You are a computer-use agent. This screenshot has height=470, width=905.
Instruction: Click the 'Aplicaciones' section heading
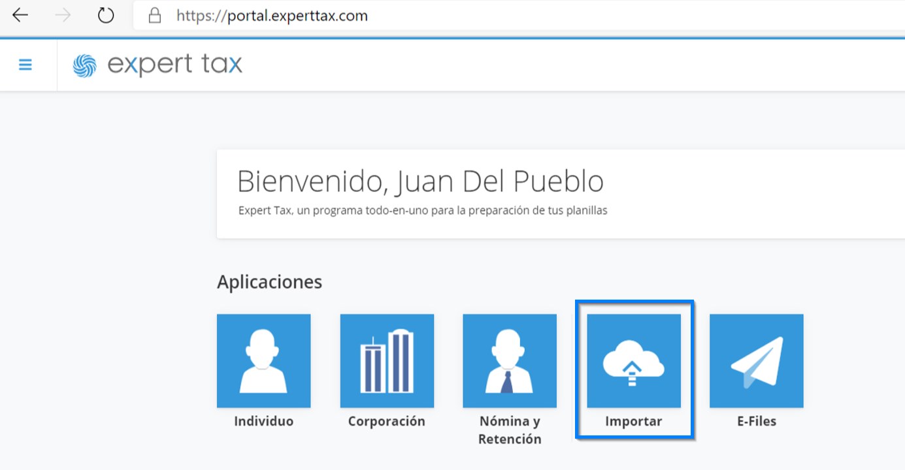coord(270,282)
